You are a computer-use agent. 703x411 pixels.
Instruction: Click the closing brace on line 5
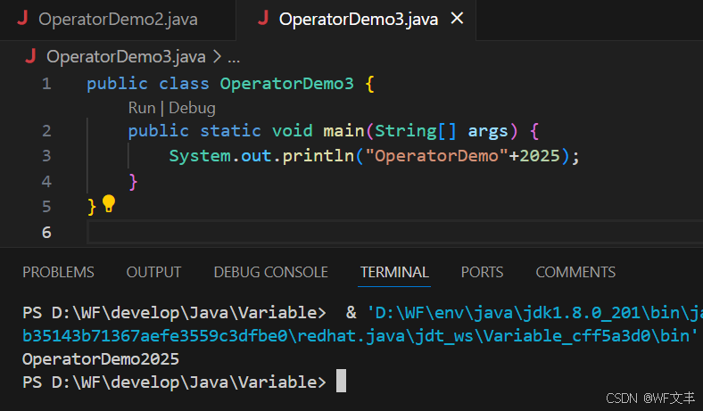[x=92, y=207]
